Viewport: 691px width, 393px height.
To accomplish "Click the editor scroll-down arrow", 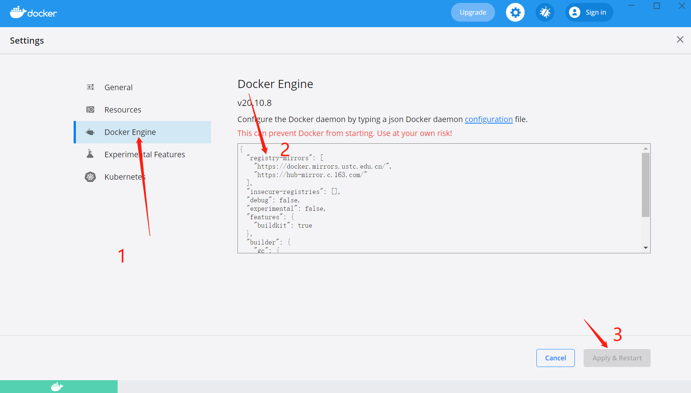I will click(x=646, y=248).
